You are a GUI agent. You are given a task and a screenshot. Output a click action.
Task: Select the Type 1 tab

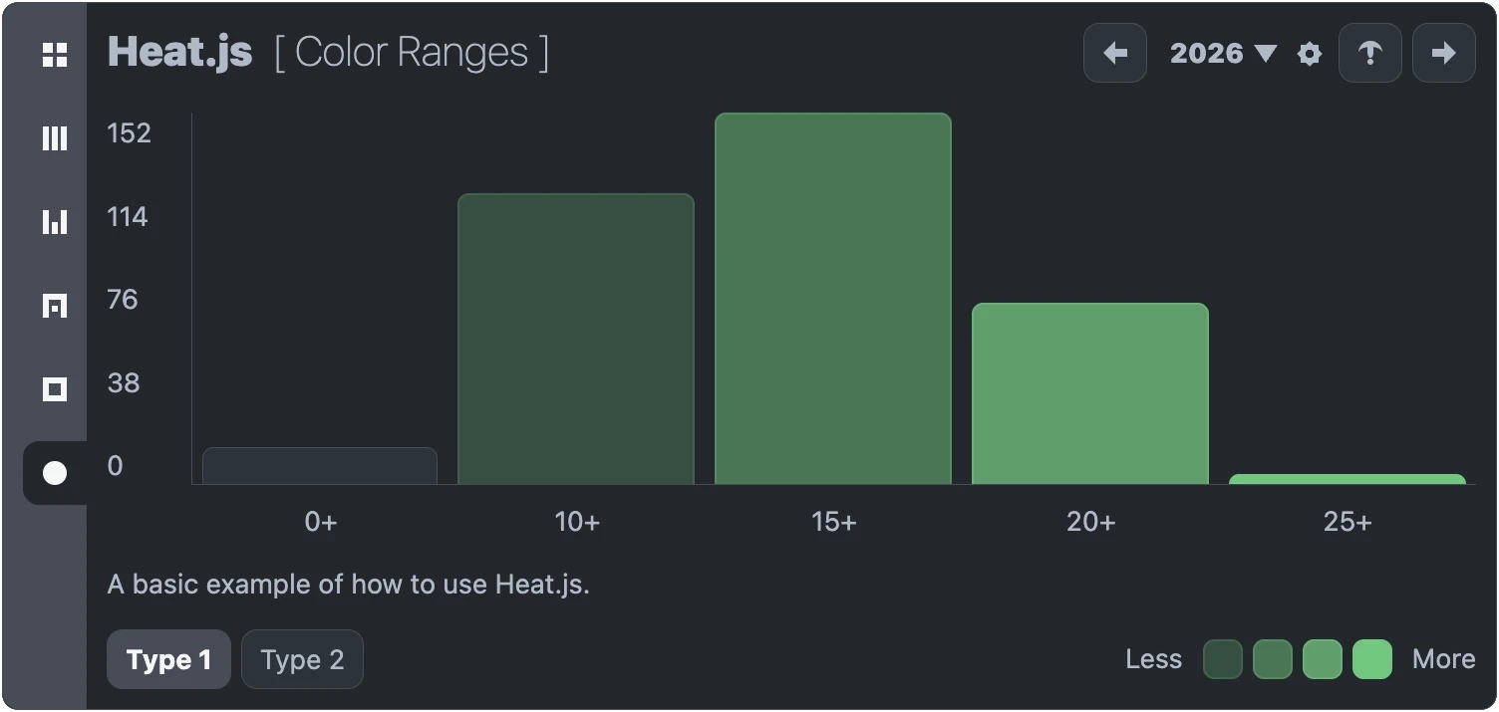pos(168,659)
